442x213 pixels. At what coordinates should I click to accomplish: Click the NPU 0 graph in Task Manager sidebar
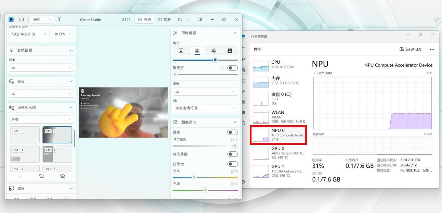click(261, 136)
